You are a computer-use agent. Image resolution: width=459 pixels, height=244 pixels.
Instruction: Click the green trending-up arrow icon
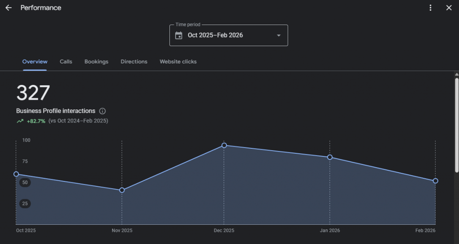[x=20, y=121]
